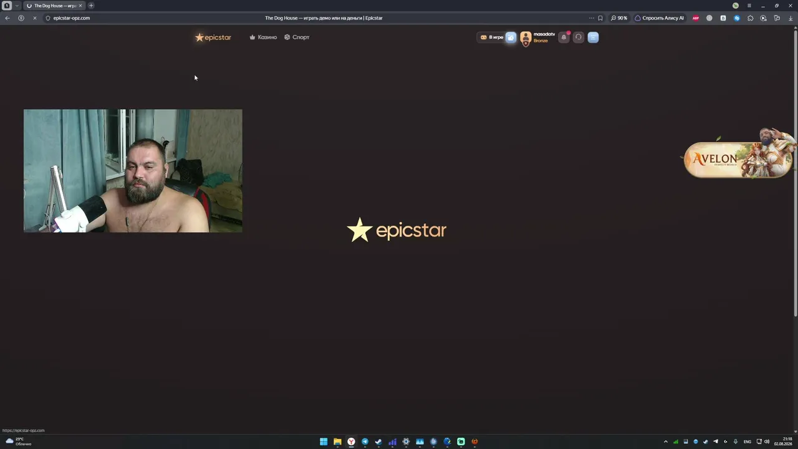Open the volume control in tray

[767, 442]
